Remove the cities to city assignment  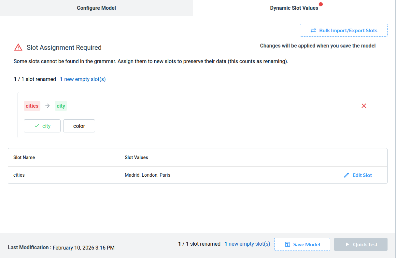pyautogui.click(x=364, y=106)
